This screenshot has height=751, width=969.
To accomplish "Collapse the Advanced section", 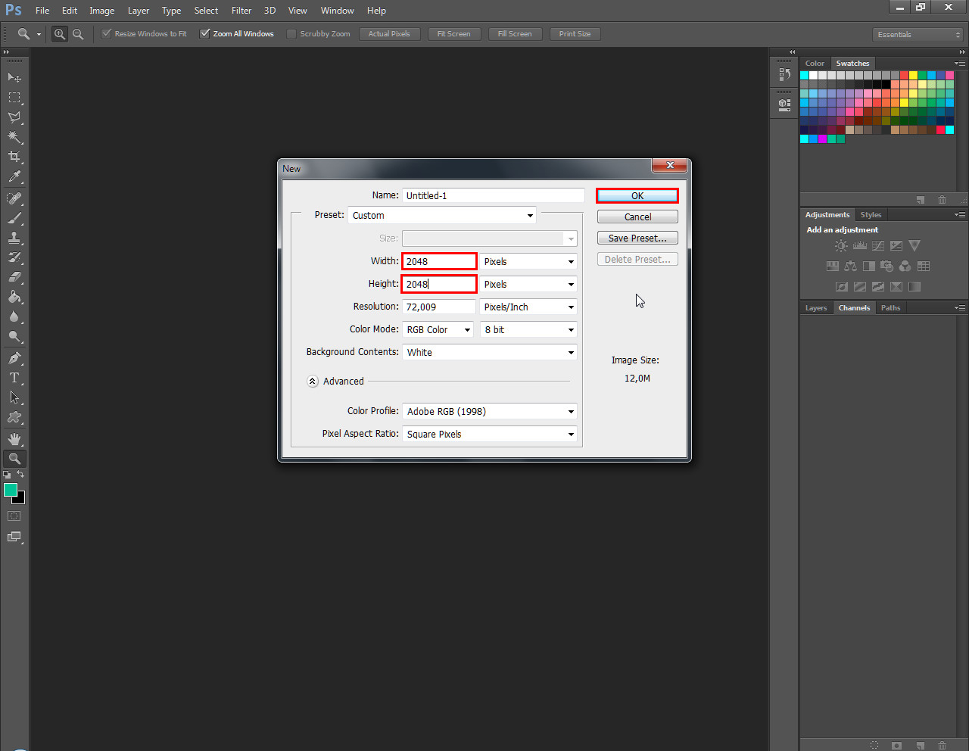I will click(313, 382).
